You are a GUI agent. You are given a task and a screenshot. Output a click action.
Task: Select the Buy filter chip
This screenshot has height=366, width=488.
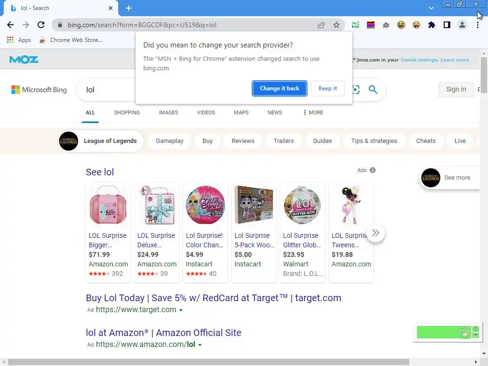(208, 141)
